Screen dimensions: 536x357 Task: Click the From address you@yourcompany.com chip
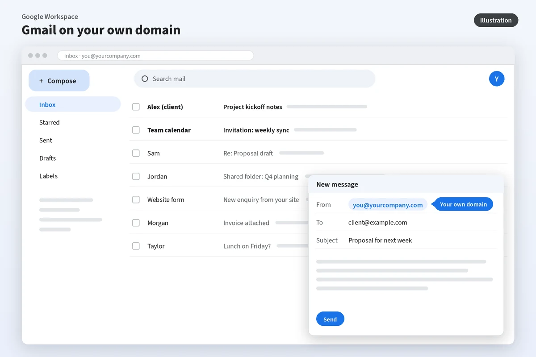pyautogui.click(x=388, y=205)
